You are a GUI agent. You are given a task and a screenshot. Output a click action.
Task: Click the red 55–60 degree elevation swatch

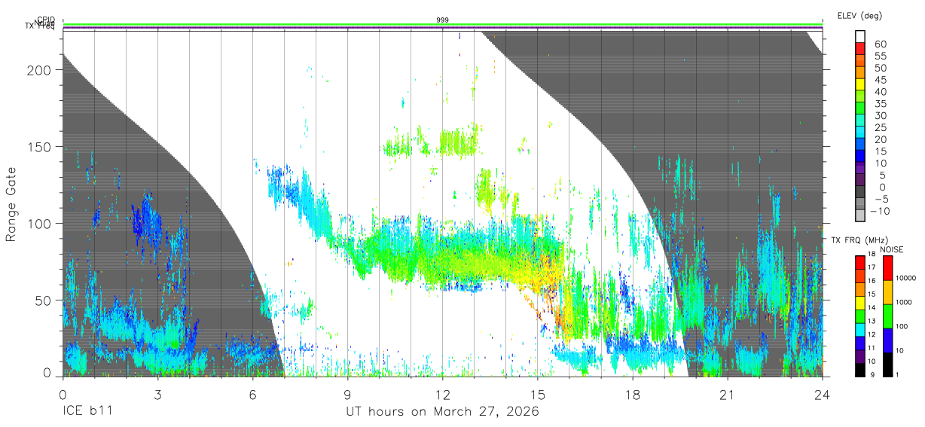860,48
